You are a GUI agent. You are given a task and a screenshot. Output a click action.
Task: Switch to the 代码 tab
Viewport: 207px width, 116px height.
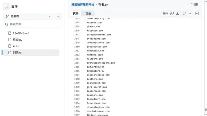[76, 13]
